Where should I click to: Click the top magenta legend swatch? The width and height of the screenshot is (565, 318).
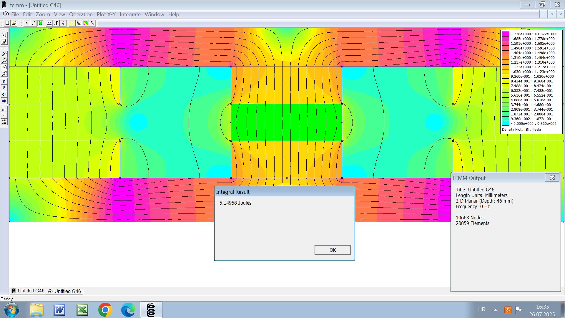pos(506,34)
